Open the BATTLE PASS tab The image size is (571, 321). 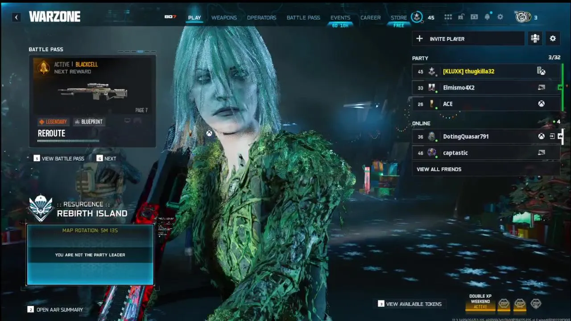coord(303,18)
